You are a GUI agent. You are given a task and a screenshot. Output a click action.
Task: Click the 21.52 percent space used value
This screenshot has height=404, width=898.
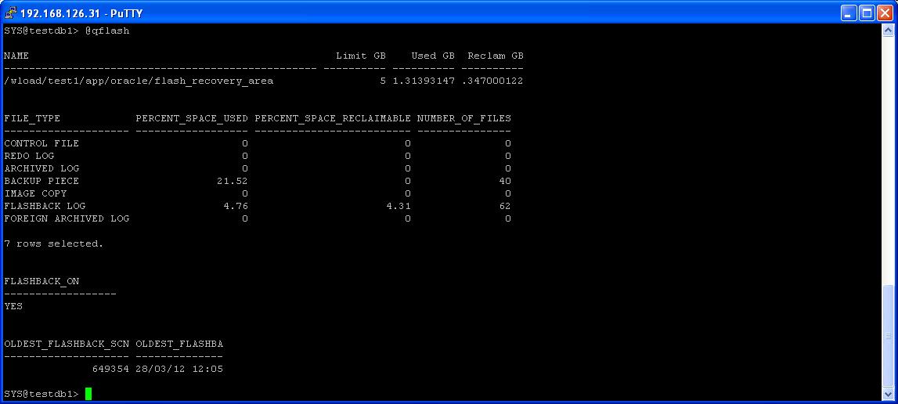pos(232,181)
